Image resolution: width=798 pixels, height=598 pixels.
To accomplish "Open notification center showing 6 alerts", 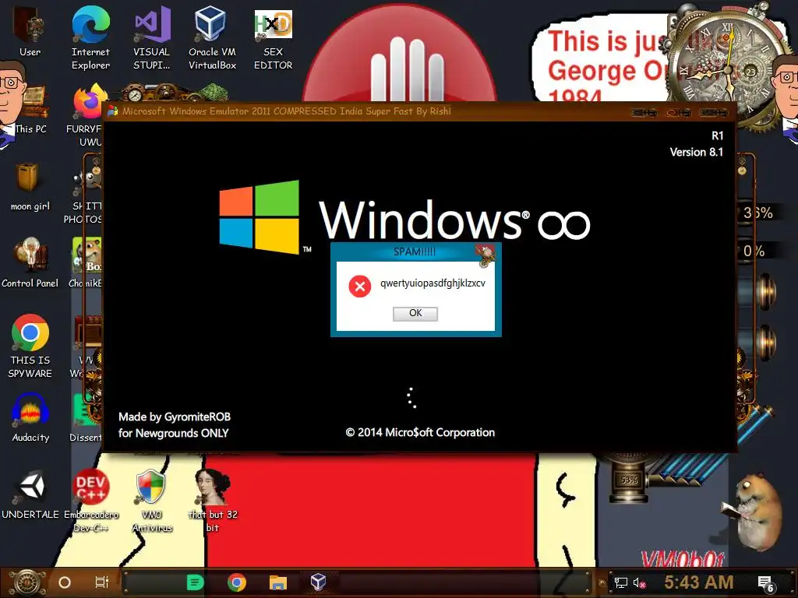I will coord(766,584).
